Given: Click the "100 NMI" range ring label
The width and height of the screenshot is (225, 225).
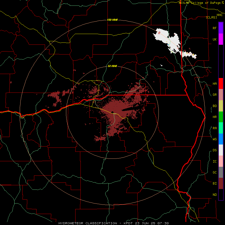Looking at the screenshot, I should (112, 20).
